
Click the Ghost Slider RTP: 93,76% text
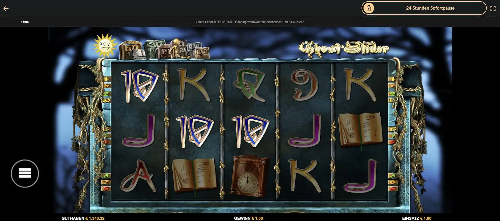(214, 22)
